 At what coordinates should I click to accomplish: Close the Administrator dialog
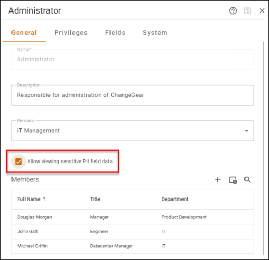click(x=262, y=11)
